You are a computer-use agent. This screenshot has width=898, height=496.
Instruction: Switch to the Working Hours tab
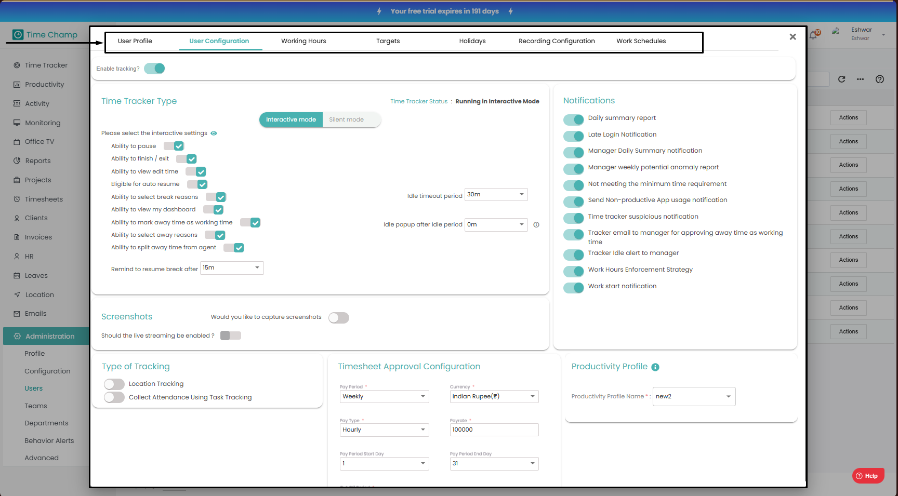click(x=304, y=41)
